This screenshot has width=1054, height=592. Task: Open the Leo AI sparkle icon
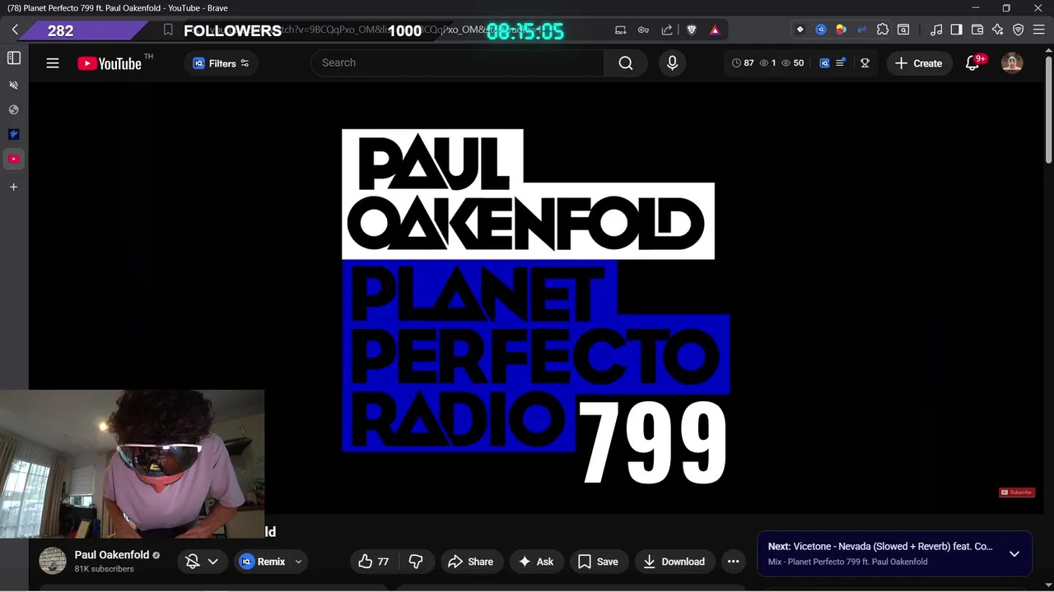point(998,30)
